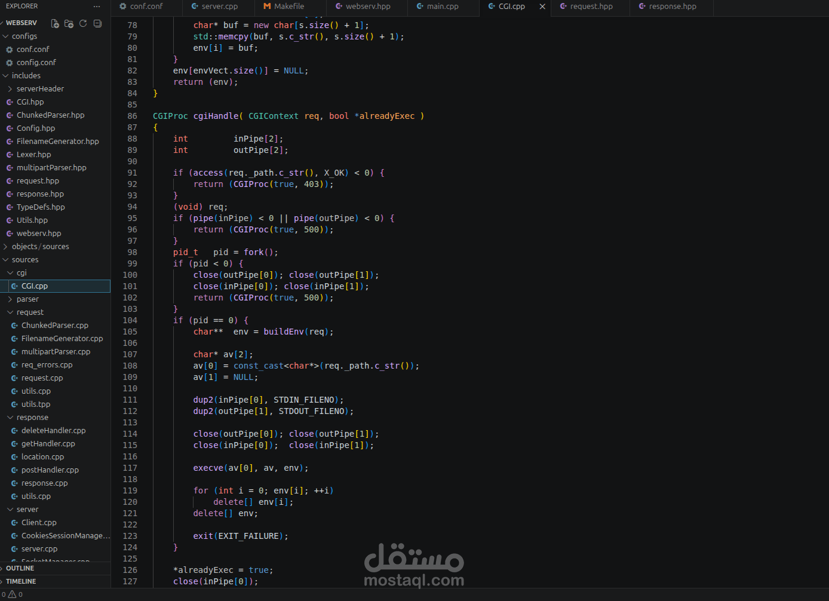
Task: Expand the TIMELINE section
Action: pyautogui.click(x=21, y=581)
